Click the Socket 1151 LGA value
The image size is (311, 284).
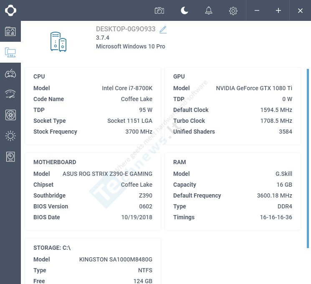[x=130, y=121]
